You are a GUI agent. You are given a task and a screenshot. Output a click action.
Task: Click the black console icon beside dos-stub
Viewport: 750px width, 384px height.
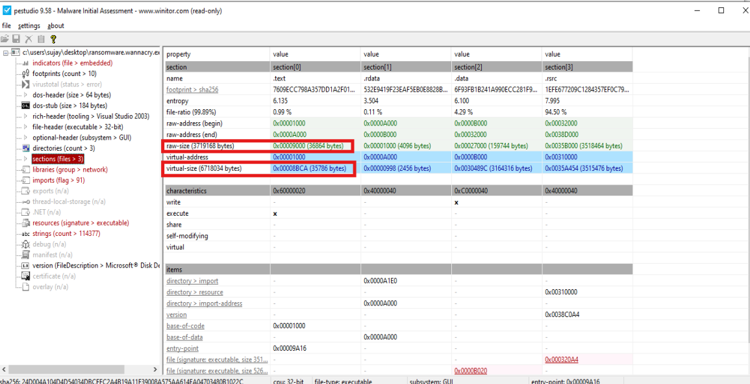click(x=26, y=105)
